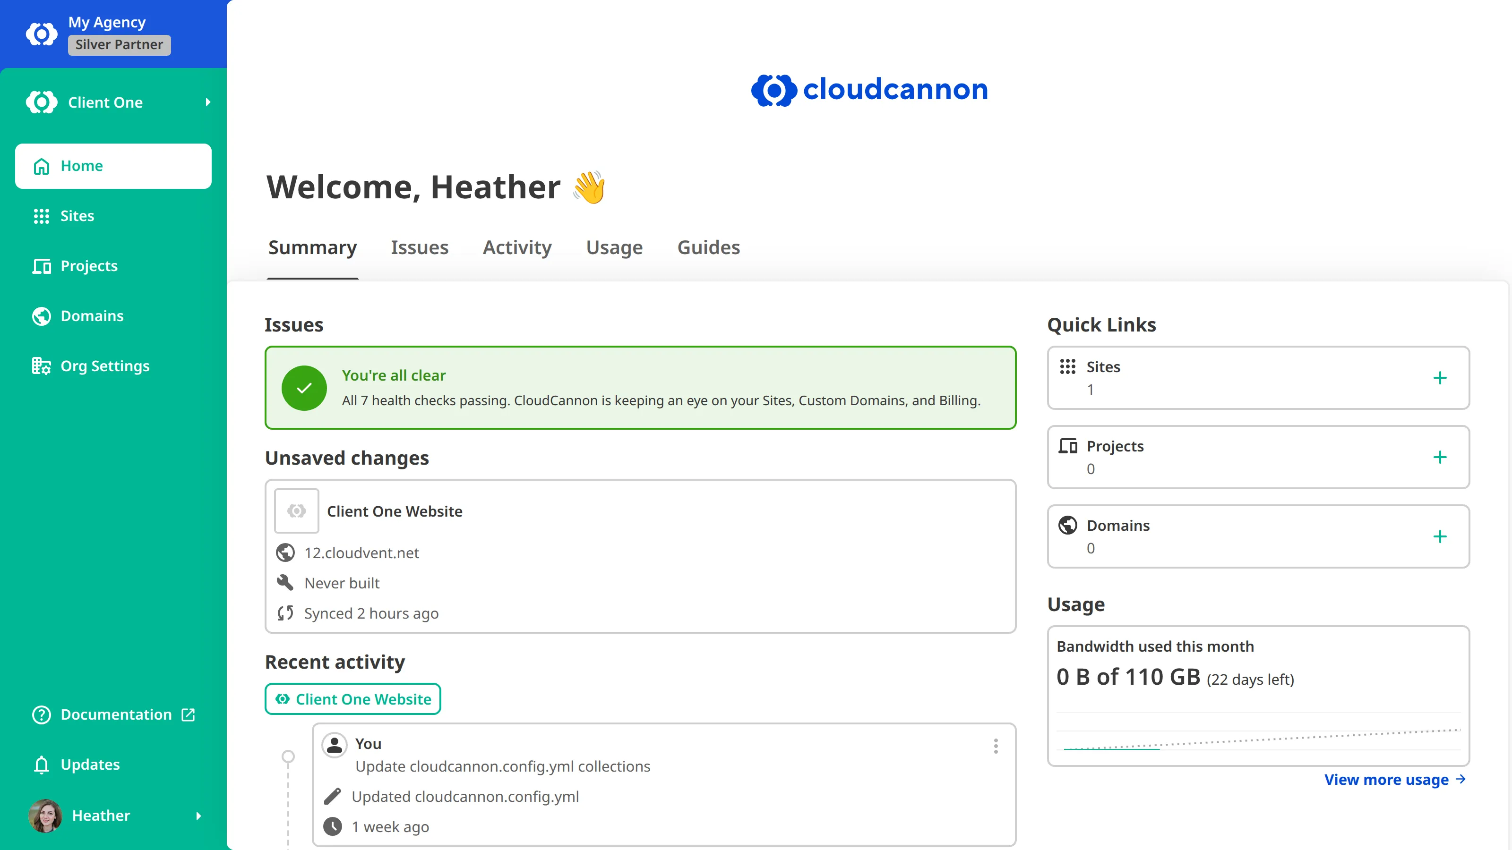Click the Documentation help circle icon
This screenshot has height=850, width=1512.
coord(41,714)
